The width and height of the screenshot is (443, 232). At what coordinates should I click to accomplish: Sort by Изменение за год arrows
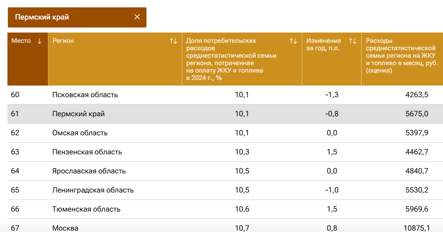(x=352, y=41)
